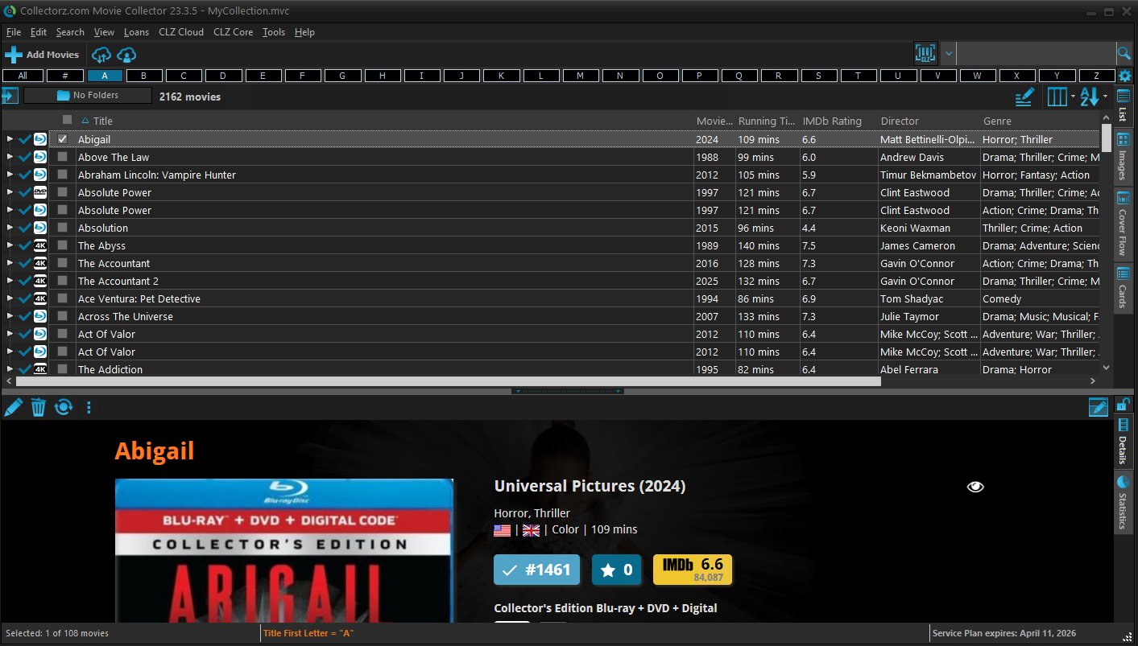Click the pencil edit movie icon
The width and height of the screenshot is (1138, 646).
click(x=13, y=407)
